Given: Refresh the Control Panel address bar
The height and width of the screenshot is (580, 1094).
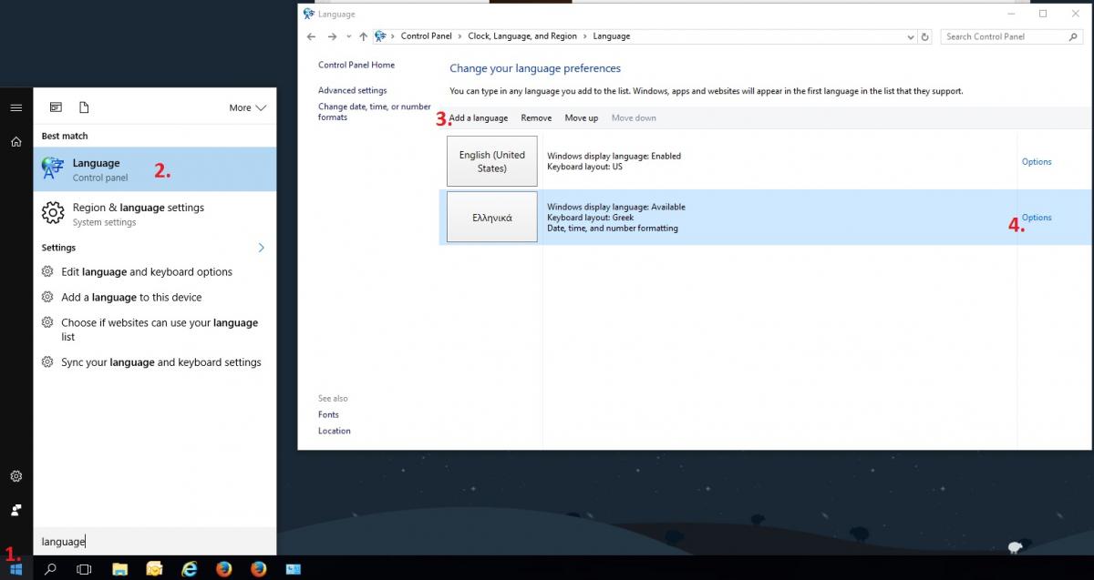Looking at the screenshot, I should [x=925, y=37].
